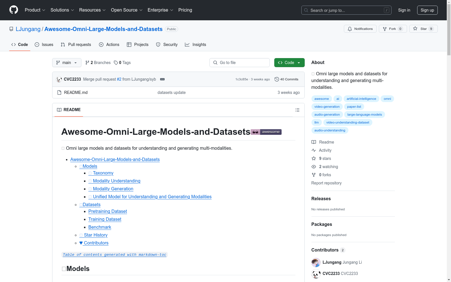Open Unified Model for Understanding and Generating link
Image resolution: width=451 pixels, height=282 pixels.
[x=150, y=197]
